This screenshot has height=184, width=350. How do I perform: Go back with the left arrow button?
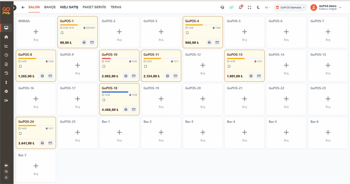tap(23, 7)
